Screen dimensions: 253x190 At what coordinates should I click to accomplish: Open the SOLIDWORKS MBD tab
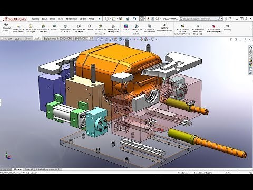[x=84, y=39]
